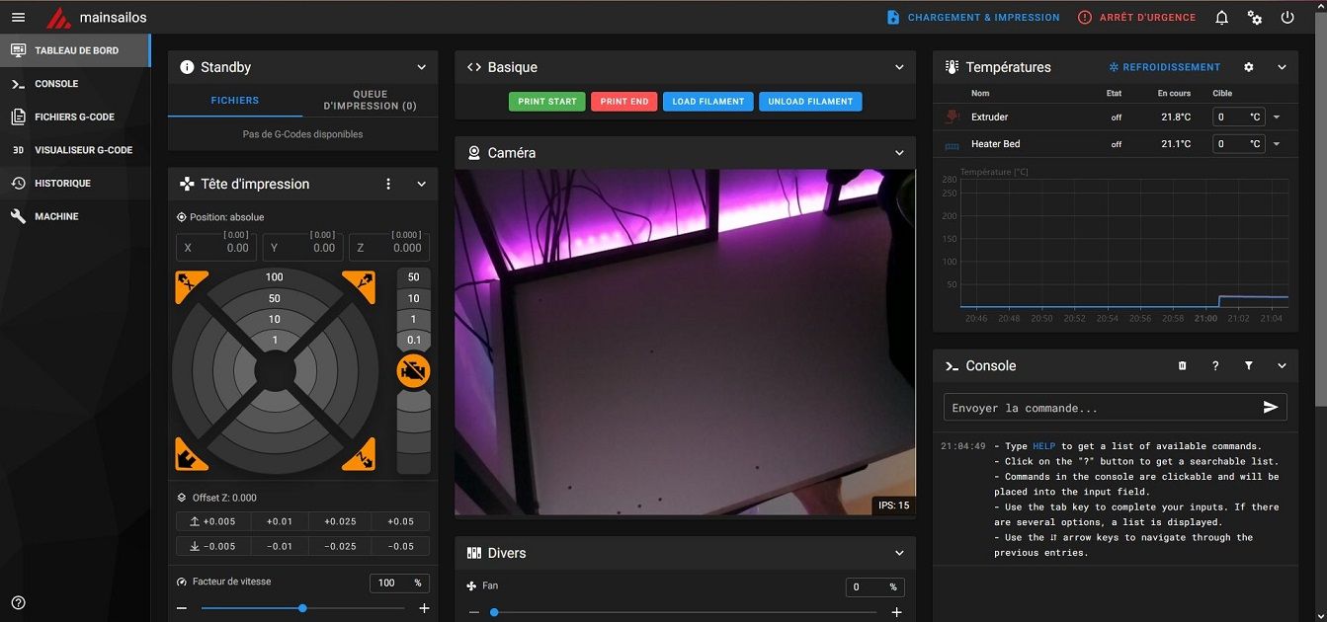Open Extruder target temperature preset dropdown
Viewport: 1327px width, 622px height.
click(x=1277, y=117)
